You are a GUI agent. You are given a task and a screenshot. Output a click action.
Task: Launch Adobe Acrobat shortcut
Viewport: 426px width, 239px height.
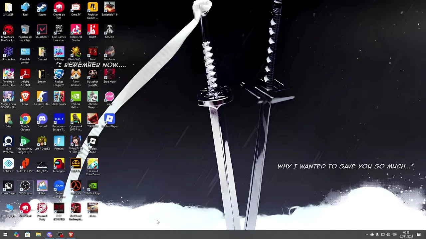25,78
